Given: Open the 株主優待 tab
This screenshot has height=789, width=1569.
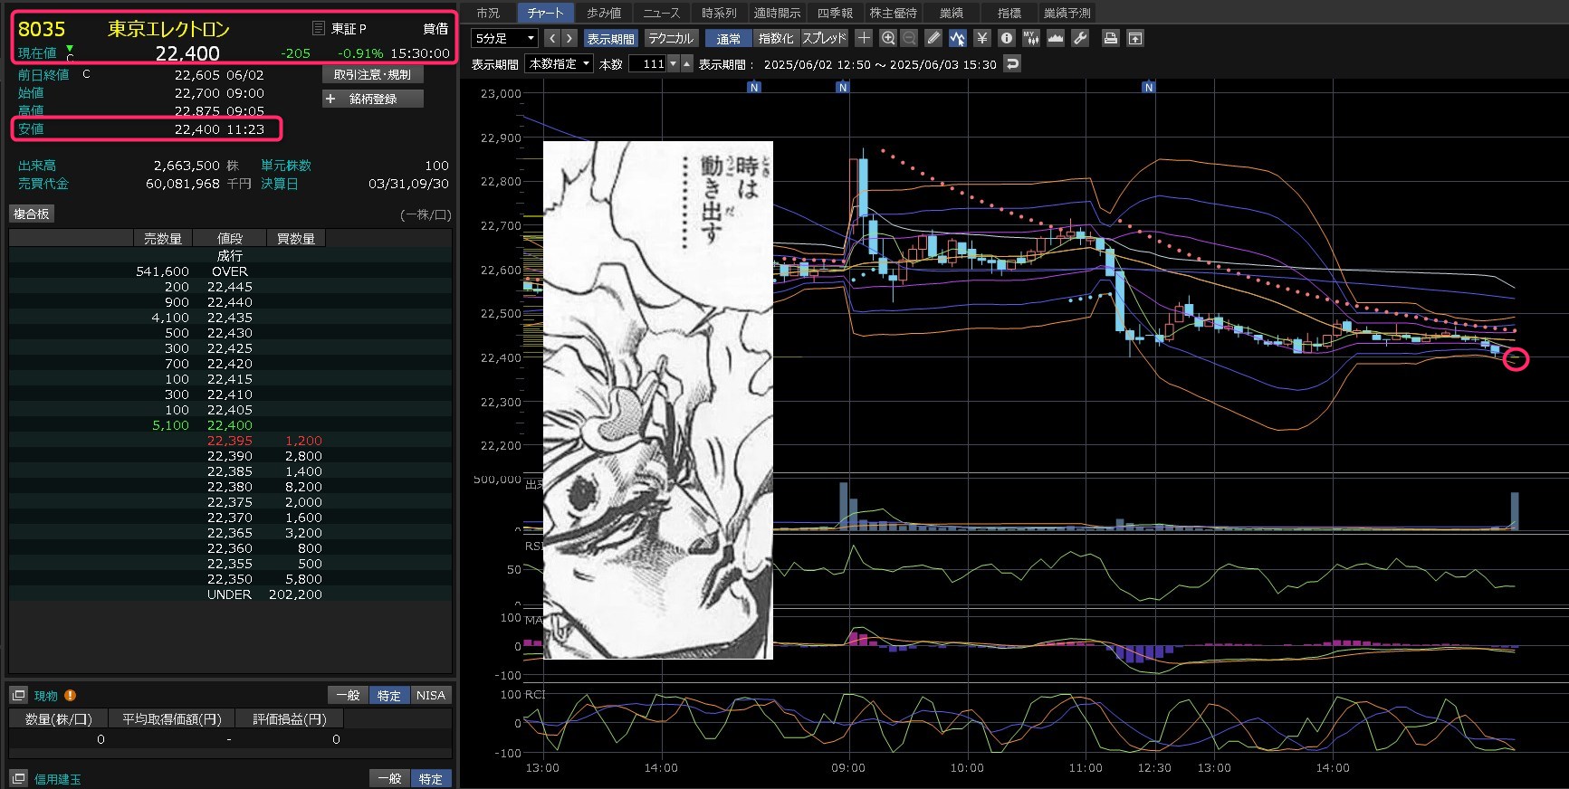Looking at the screenshot, I should click(893, 13).
